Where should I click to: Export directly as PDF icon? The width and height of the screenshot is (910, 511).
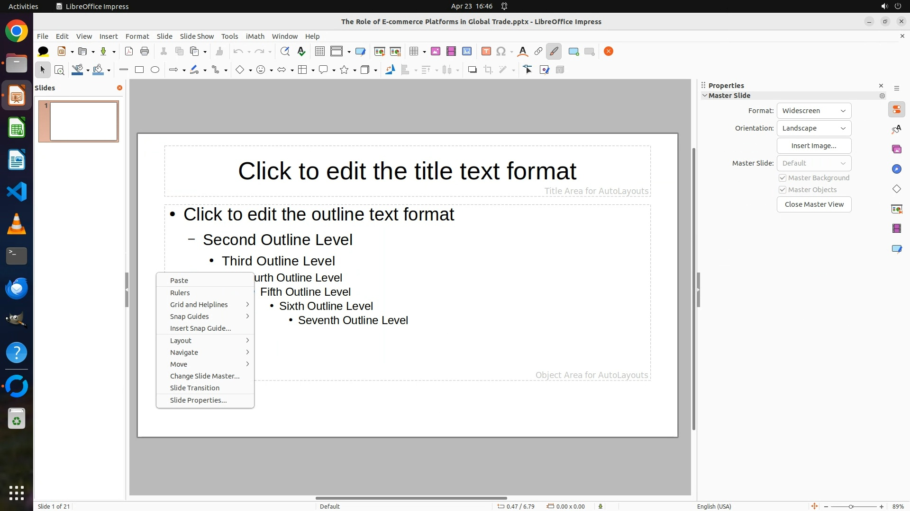(x=129, y=52)
